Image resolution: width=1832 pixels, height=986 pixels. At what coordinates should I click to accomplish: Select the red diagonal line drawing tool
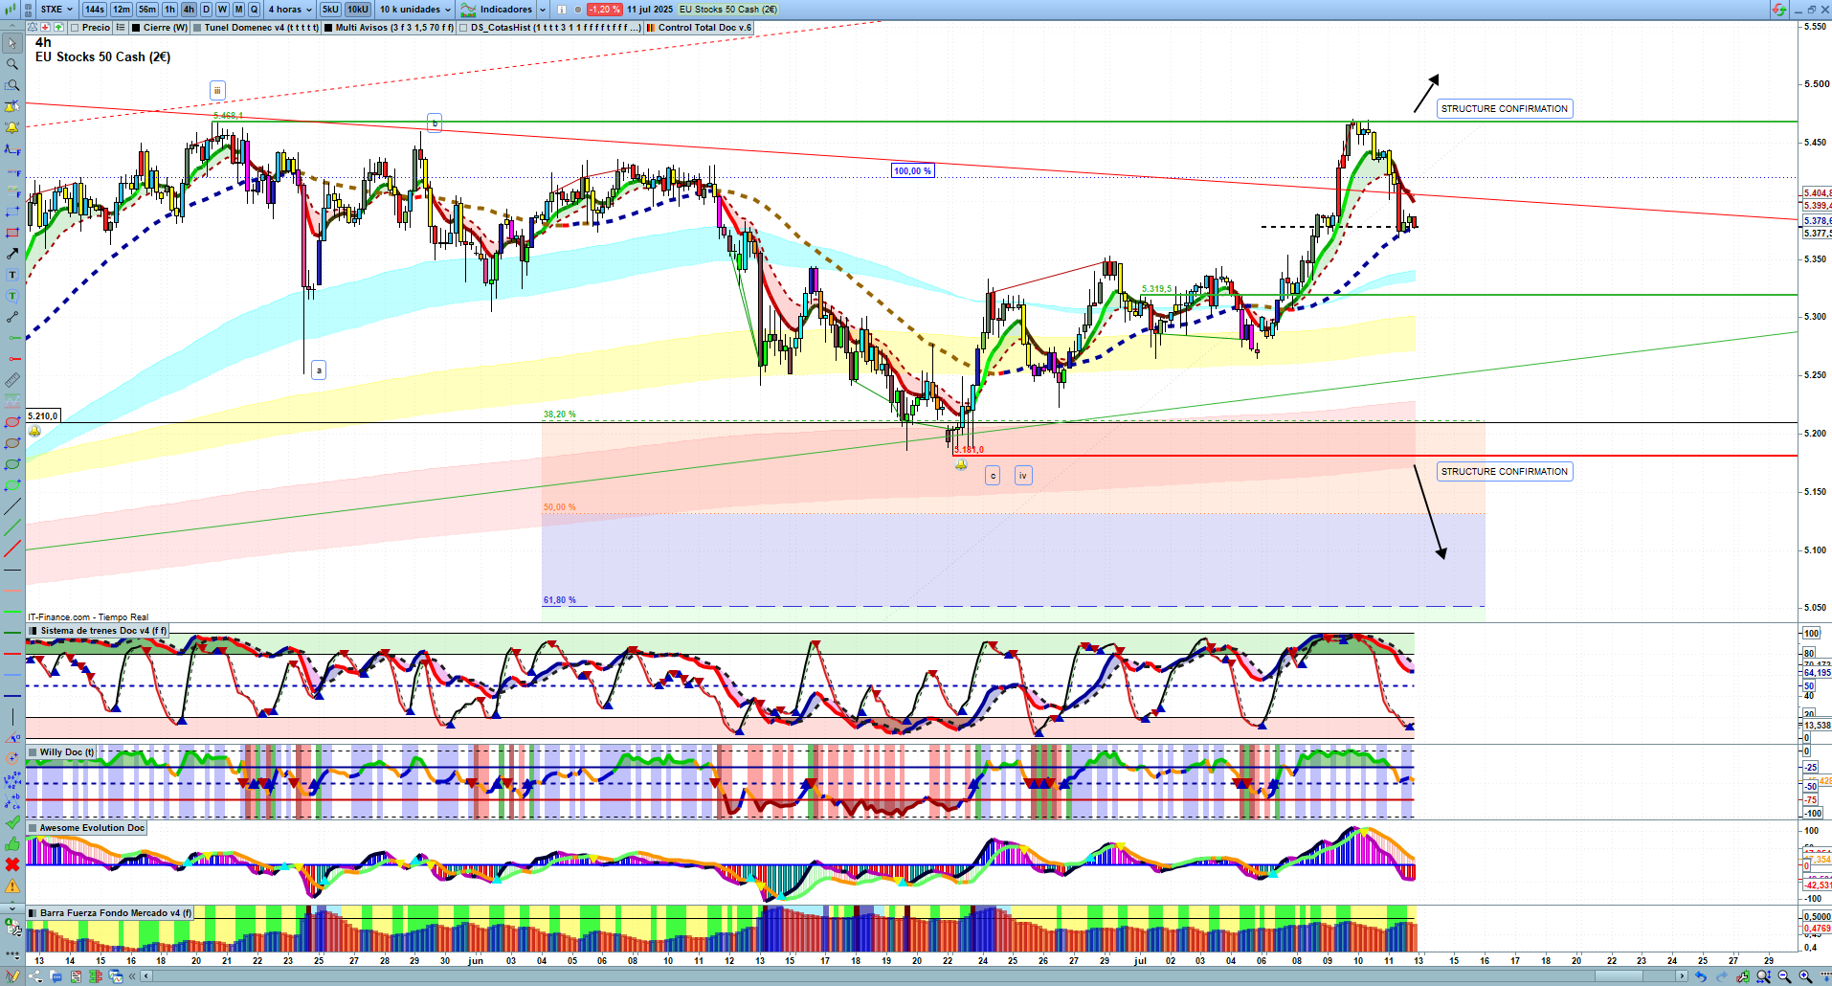[12, 549]
